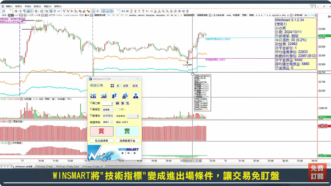Click the 多 button in WinSmart panel
The image size is (331, 186).
pyautogui.click(x=118, y=86)
